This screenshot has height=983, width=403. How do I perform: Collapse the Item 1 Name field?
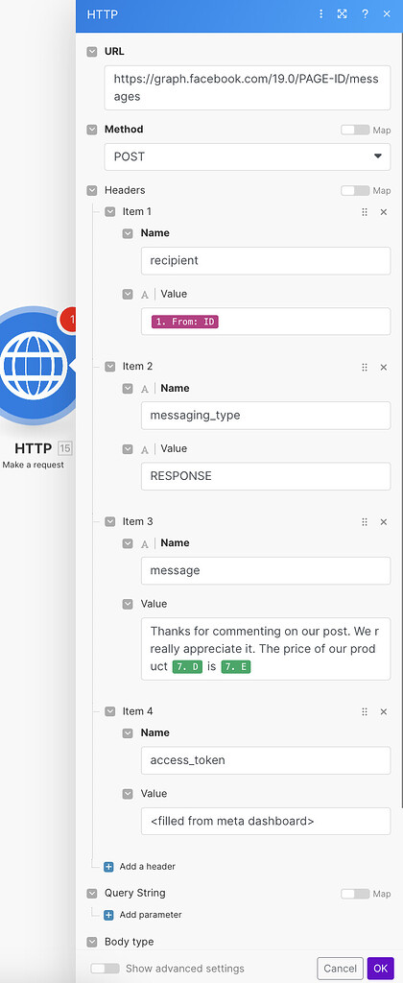pos(128,233)
